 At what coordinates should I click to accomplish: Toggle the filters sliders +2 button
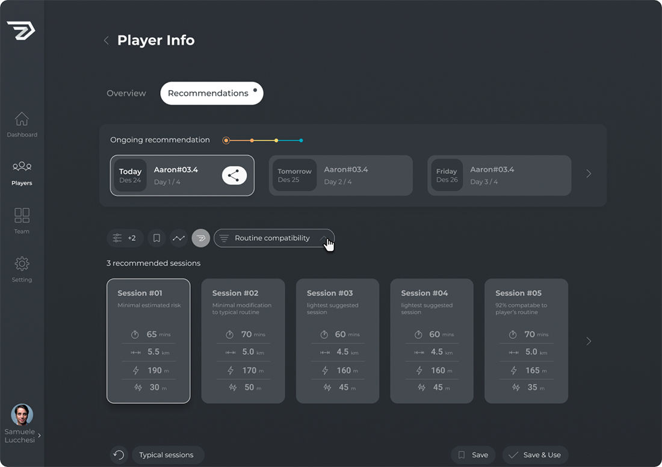pos(125,238)
